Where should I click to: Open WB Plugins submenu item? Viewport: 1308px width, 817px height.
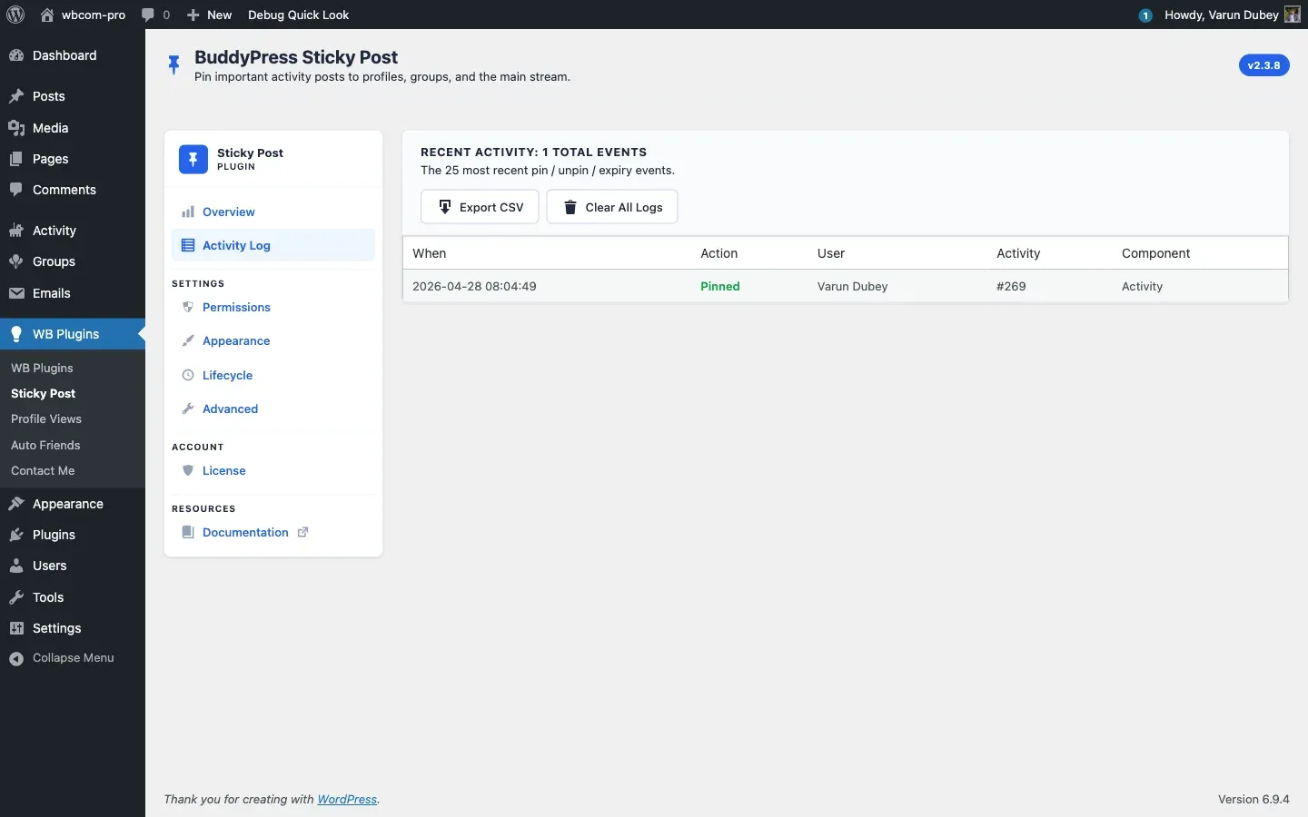[x=42, y=368]
